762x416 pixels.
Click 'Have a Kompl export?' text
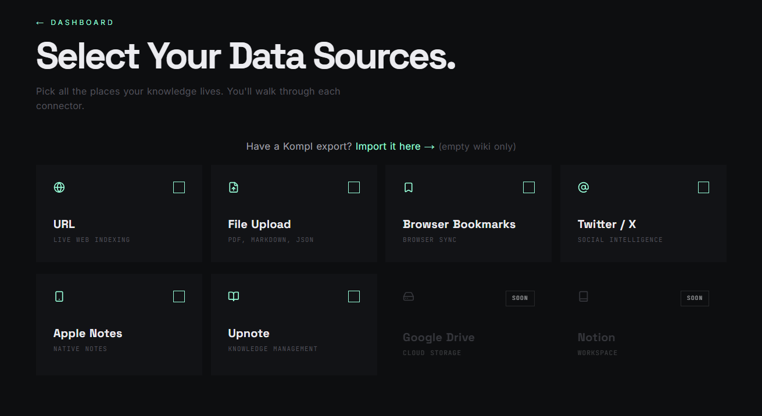tap(299, 146)
